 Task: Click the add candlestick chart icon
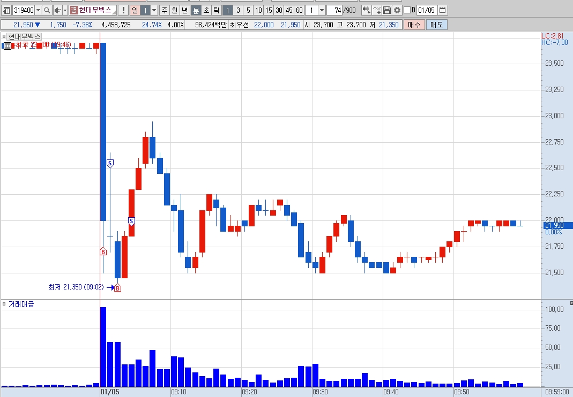366,10
